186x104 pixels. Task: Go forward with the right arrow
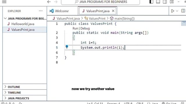[x=56, y=2]
